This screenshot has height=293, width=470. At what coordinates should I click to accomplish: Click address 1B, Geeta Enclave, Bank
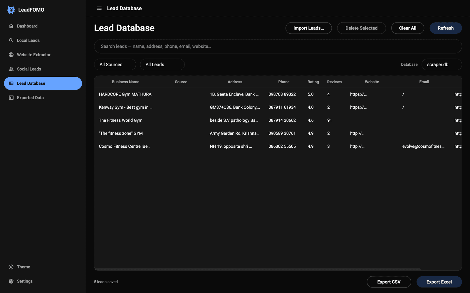click(x=234, y=94)
